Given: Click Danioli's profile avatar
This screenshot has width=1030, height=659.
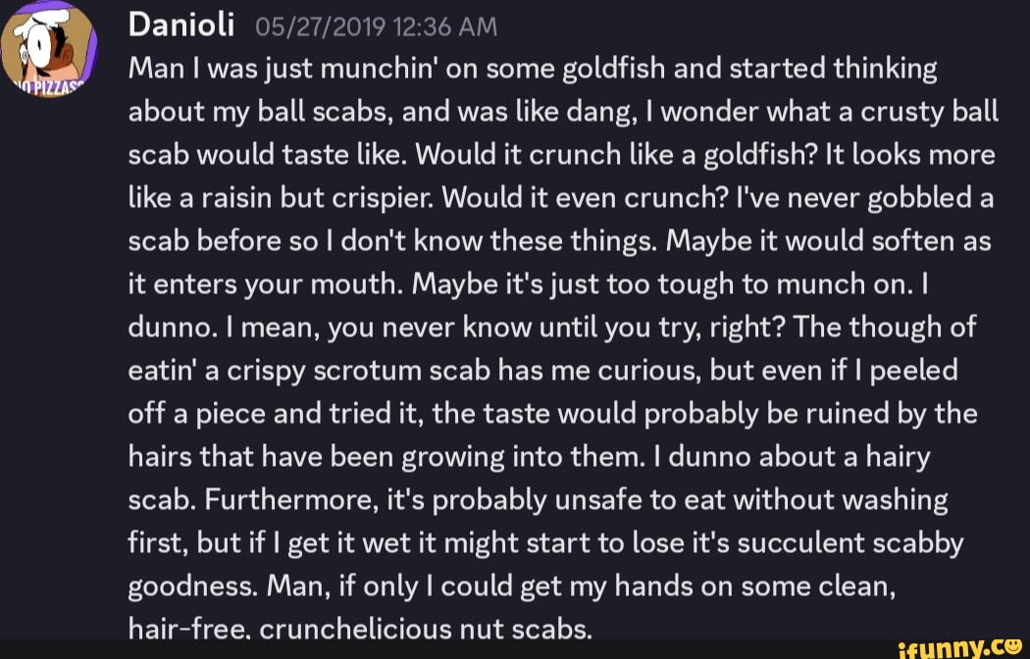Looking at the screenshot, I should (47, 49).
